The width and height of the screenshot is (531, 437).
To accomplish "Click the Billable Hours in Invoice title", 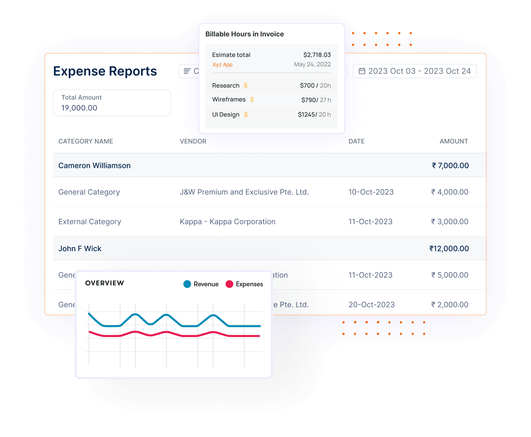I will coord(245,34).
